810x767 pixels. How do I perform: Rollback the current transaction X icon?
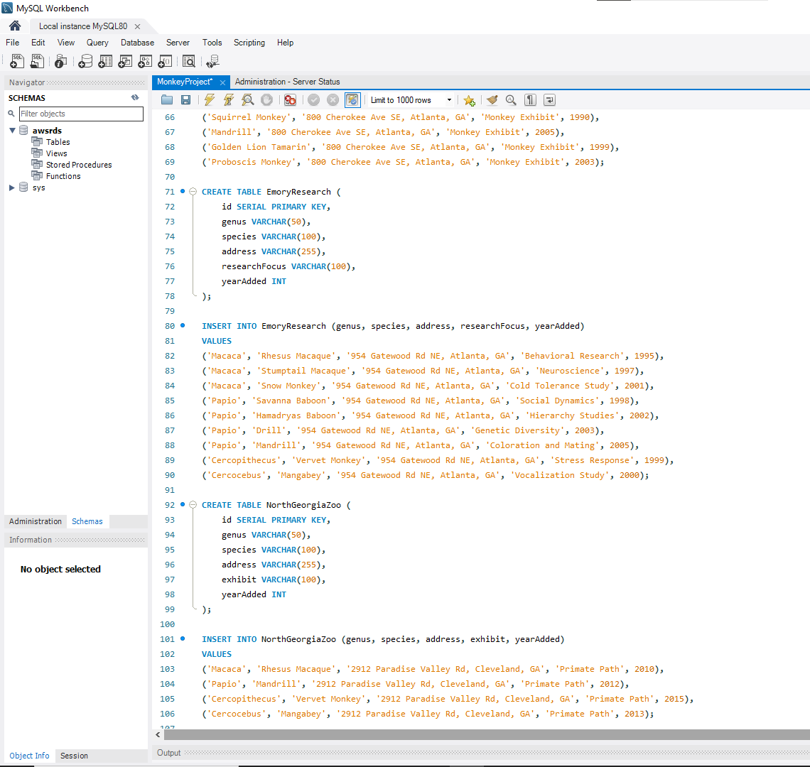pyautogui.click(x=333, y=99)
